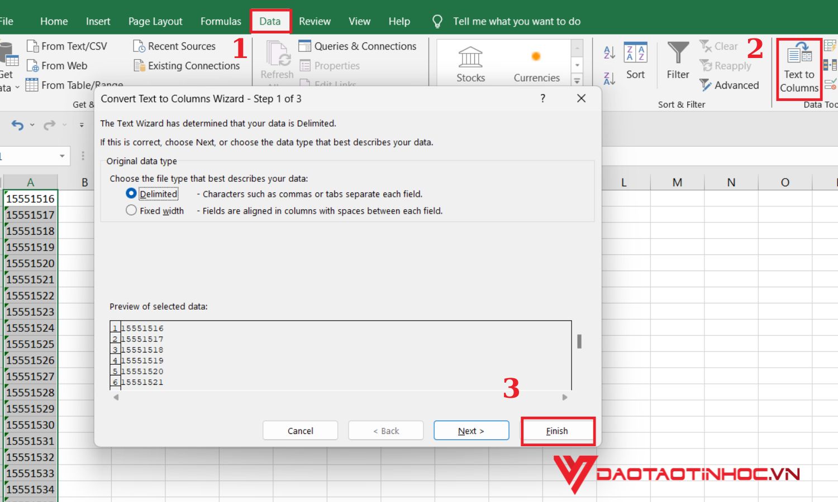Open the View tab
This screenshot has width=838, height=502.
(359, 22)
